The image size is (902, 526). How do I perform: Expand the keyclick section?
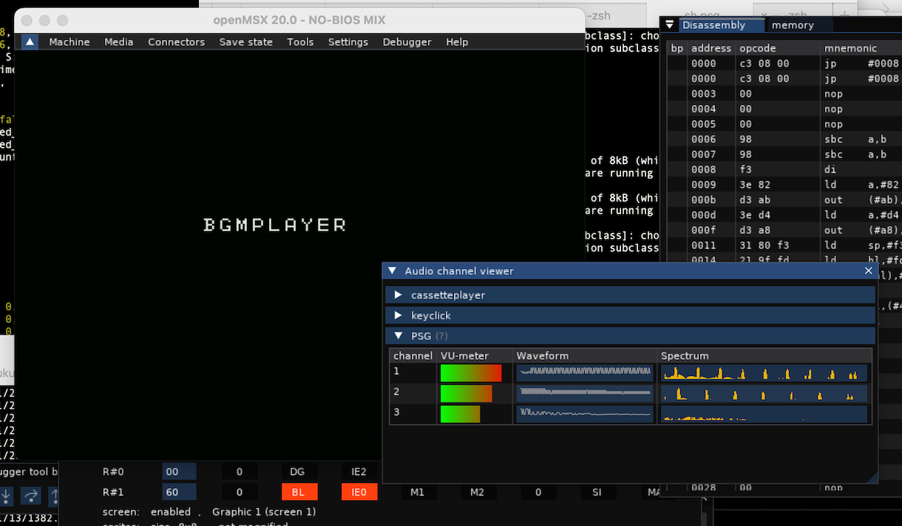click(630, 315)
